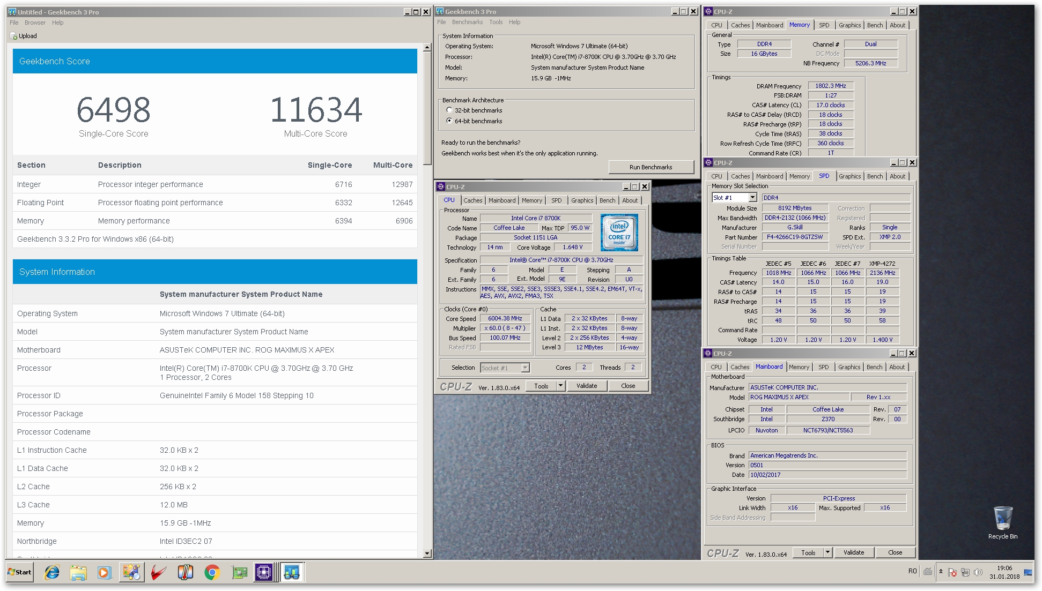Open the volume speaker tray icon
The width and height of the screenshot is (1042, 591).
coord(978,572)
